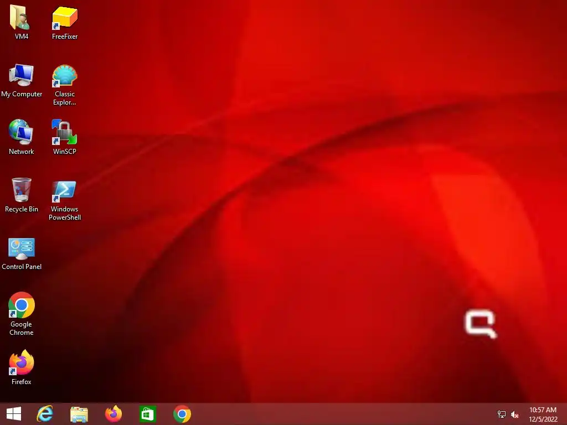Open the muted volume tray icon

click(514, 414)
